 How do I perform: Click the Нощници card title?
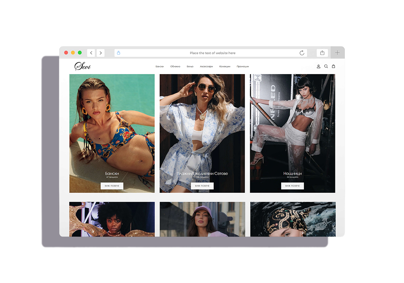click(x=293, y=174)
